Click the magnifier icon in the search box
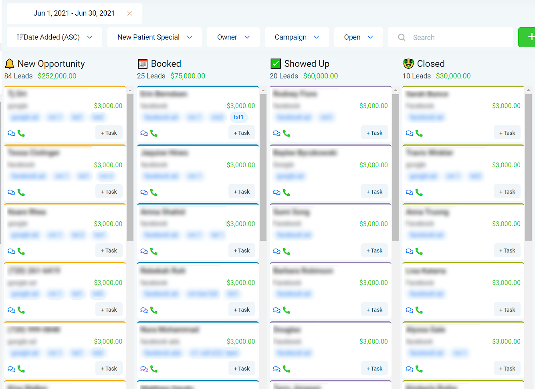The image size is (535, 389). tap(402, 37)
